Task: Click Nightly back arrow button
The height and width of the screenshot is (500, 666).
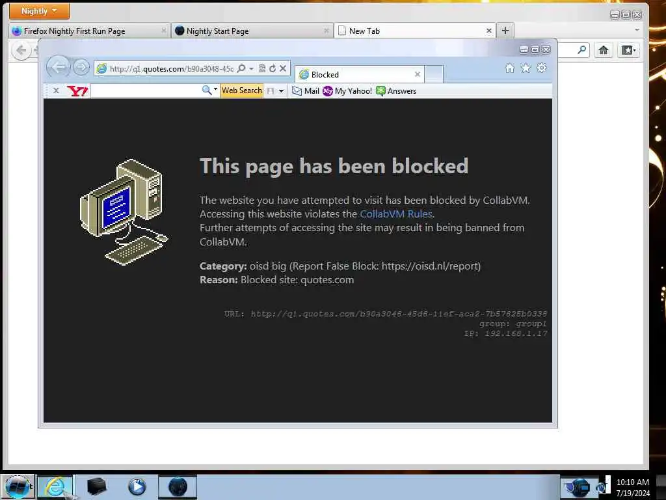Action: pos(21,51)
